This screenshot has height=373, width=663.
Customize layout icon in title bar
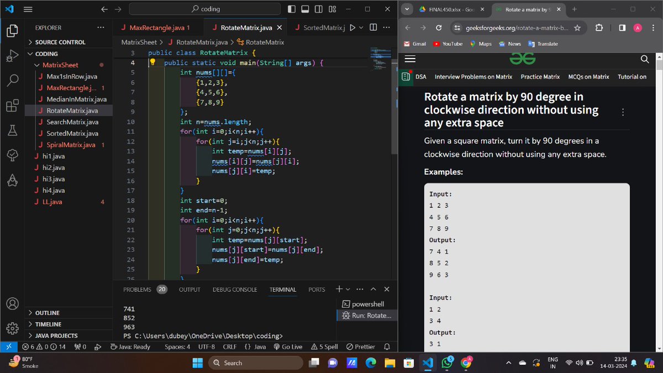(x=332, y=9)
